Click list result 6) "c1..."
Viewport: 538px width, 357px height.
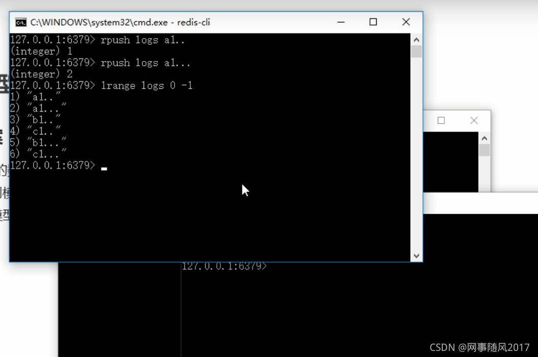[38, 154]
